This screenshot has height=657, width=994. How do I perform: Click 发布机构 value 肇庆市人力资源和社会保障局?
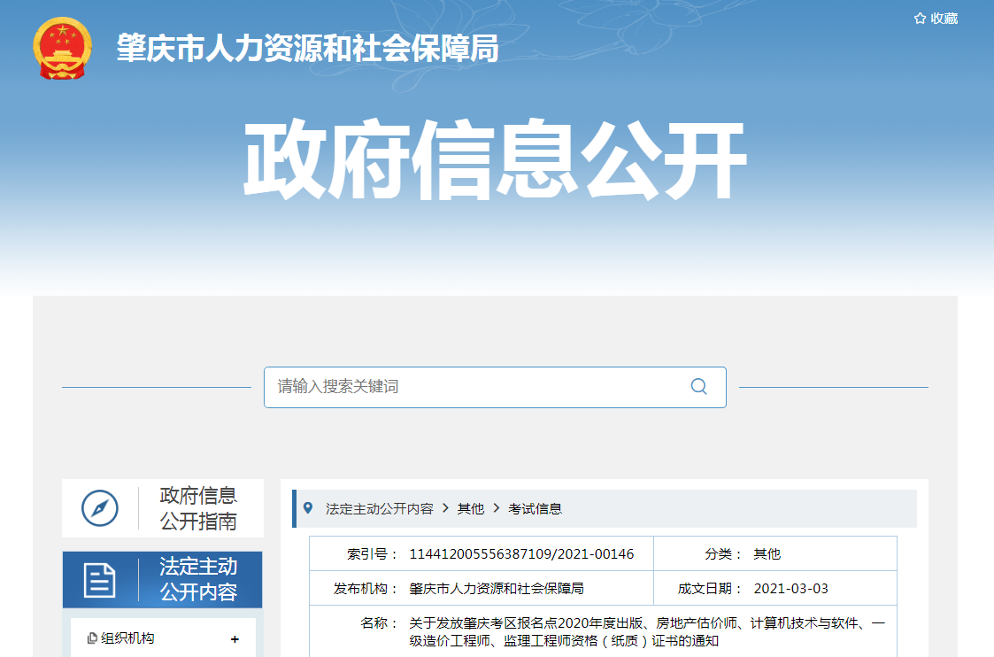click(x=497, y=589)
